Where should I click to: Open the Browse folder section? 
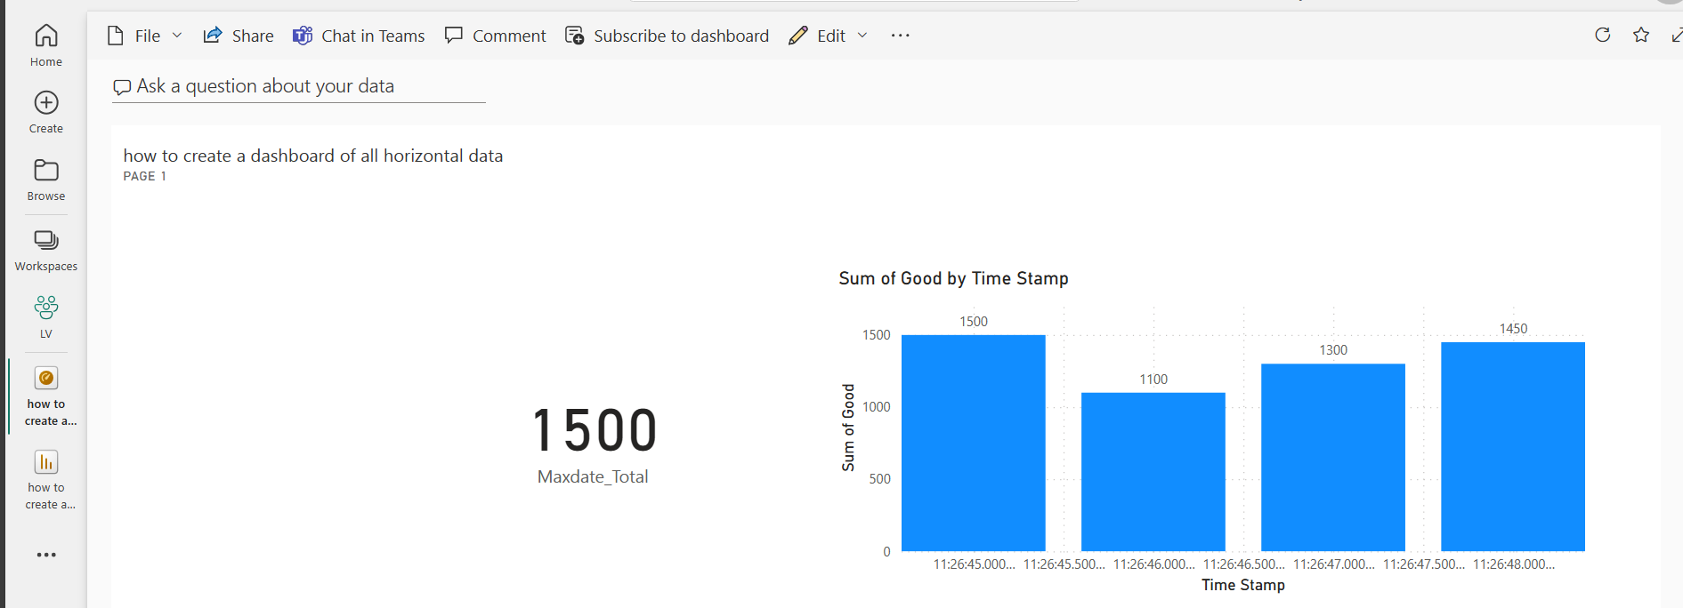(x=46, y=180)
